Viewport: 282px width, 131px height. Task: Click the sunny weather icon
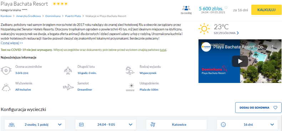[x=204, y=28]
